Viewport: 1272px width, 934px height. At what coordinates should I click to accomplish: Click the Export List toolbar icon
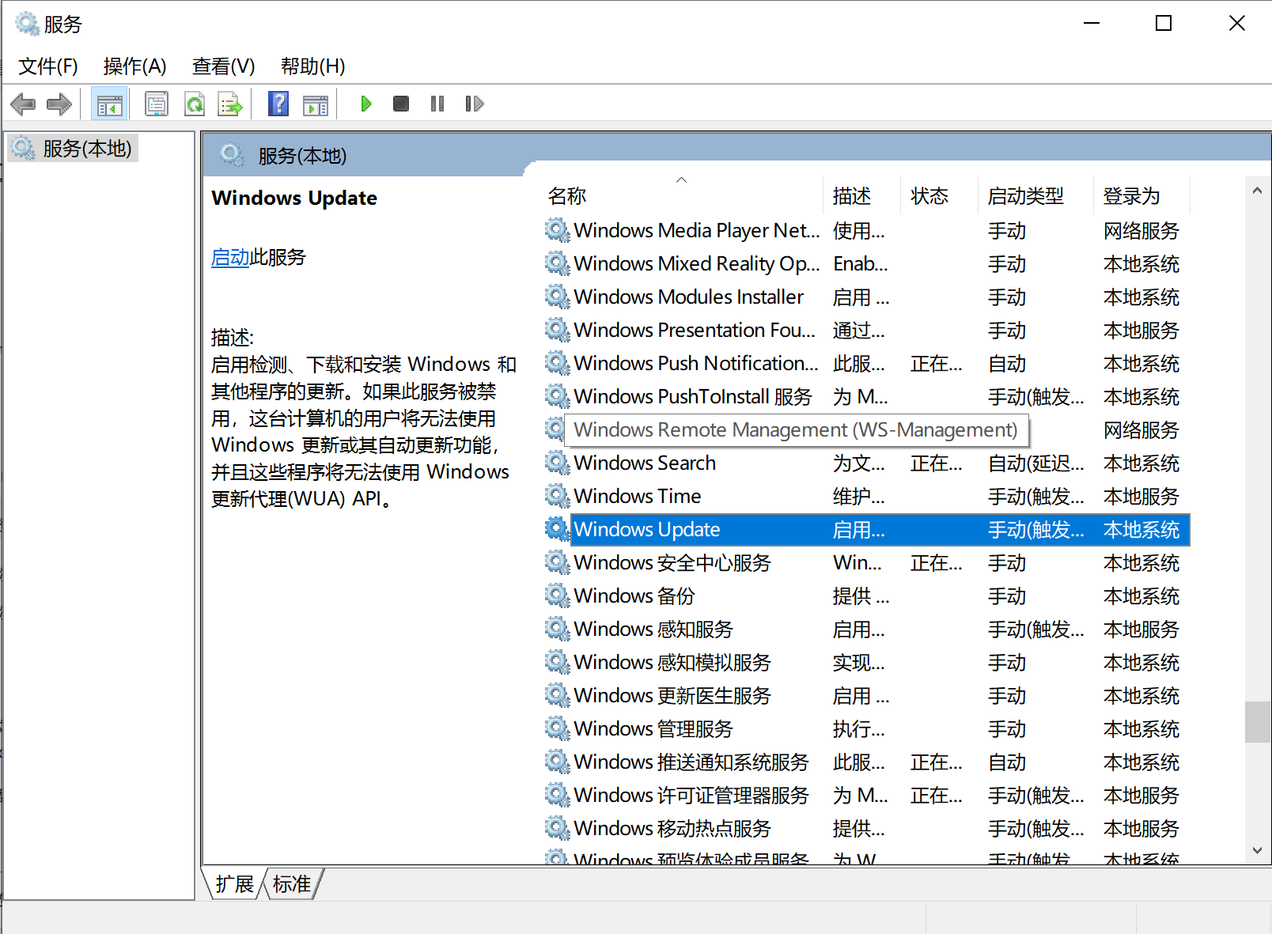click(x=230, y=104)
